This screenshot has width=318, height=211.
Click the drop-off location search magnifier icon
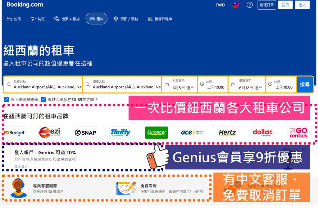click(88, 84)
